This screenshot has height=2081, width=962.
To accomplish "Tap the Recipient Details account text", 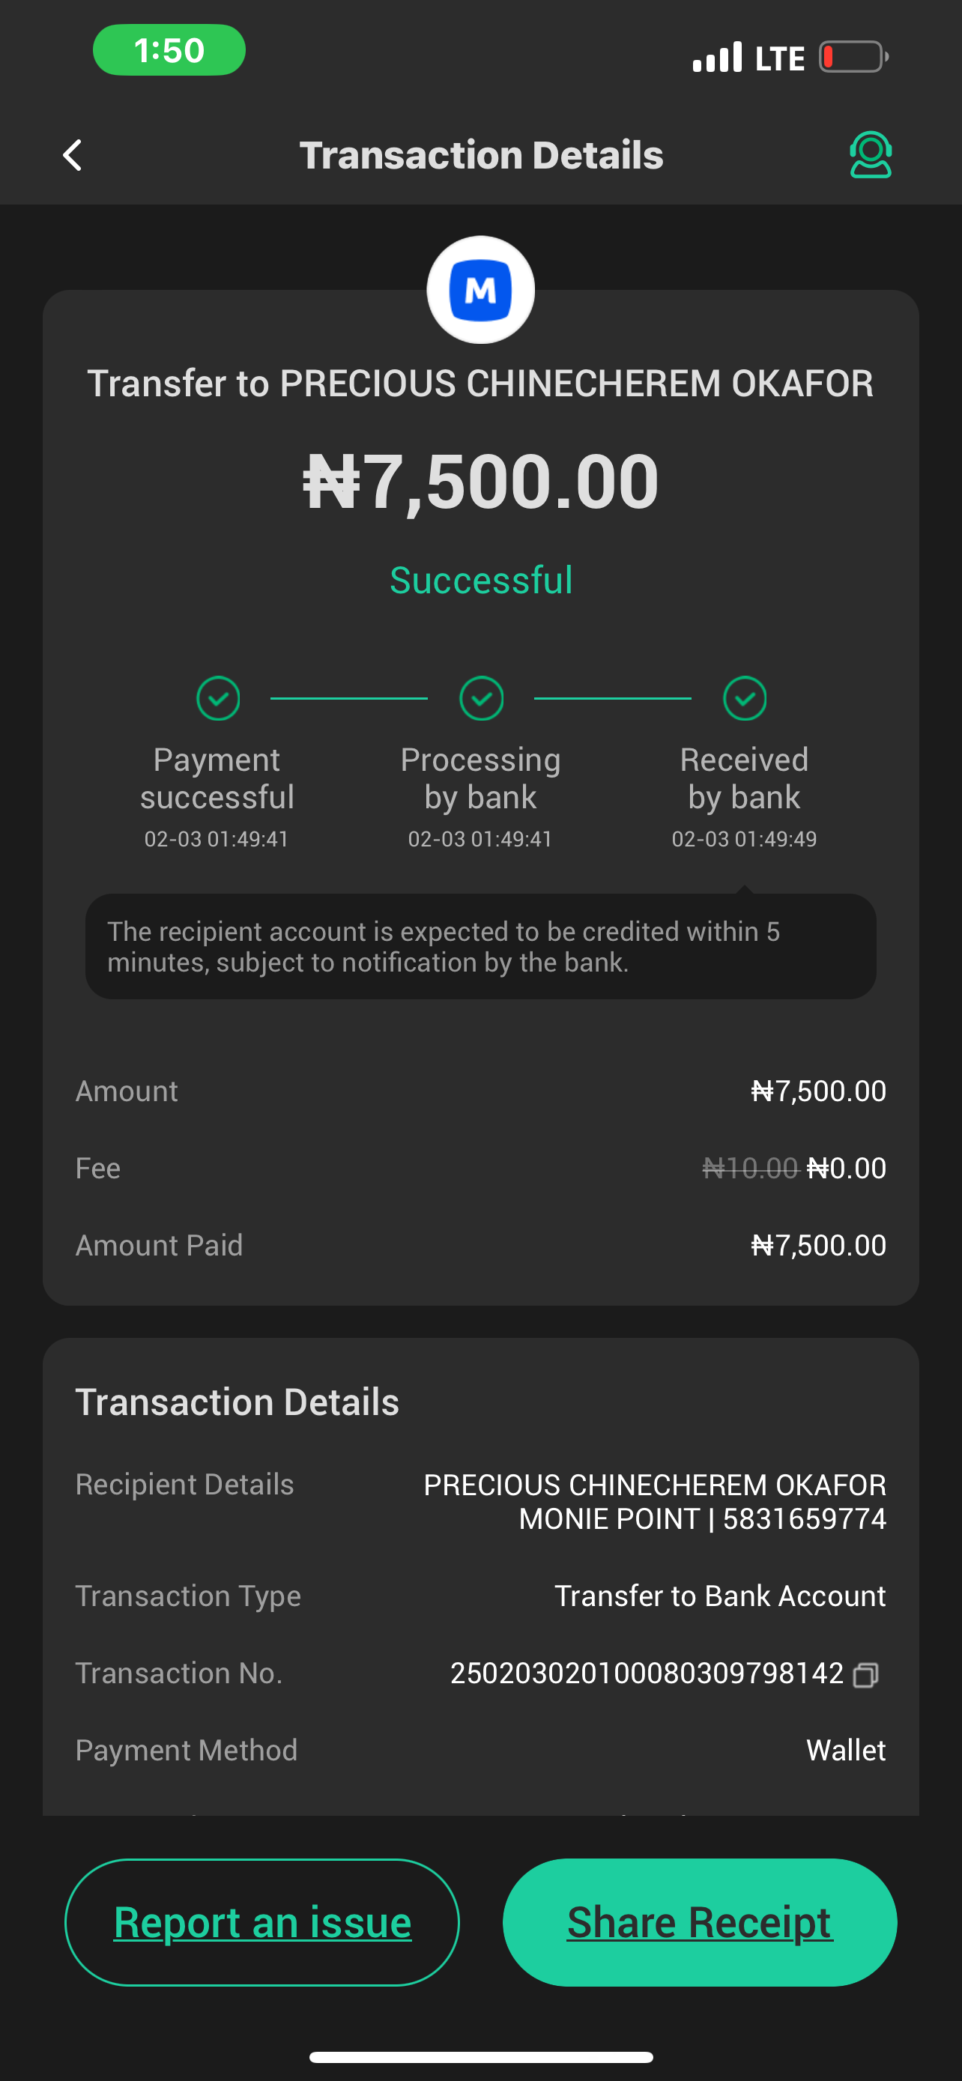I will tap(654, 1502).
